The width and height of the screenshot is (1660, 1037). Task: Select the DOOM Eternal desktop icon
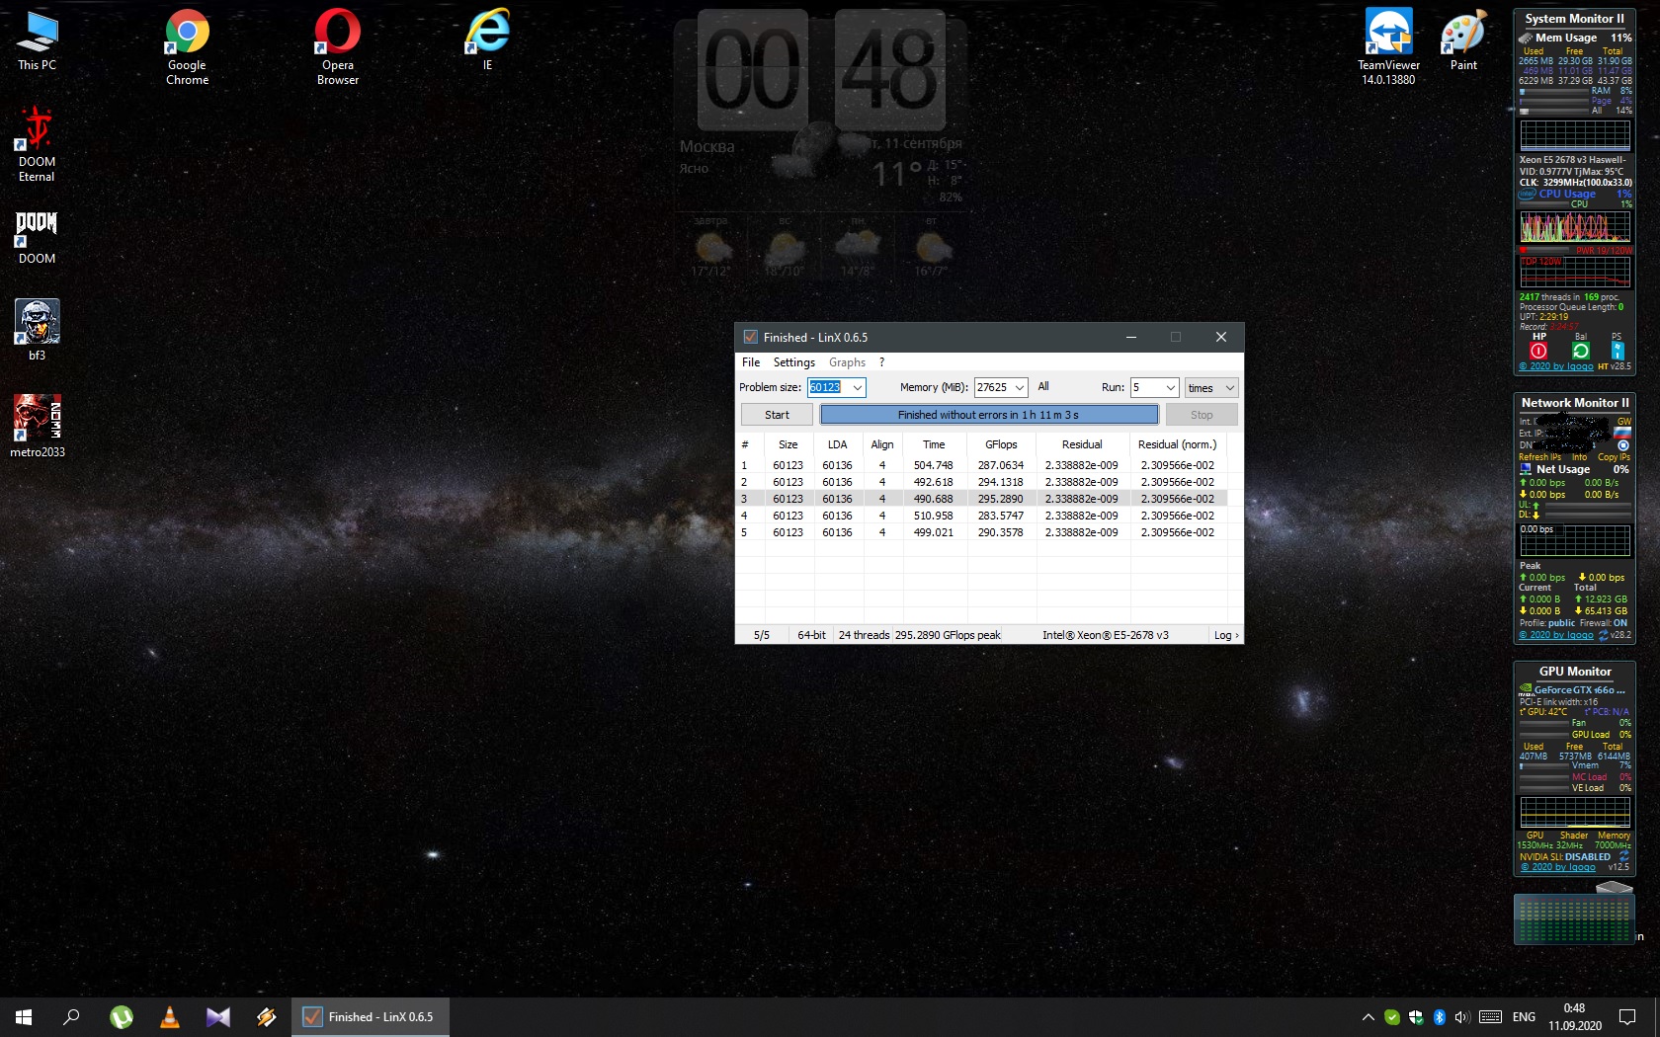click(37, 144)
